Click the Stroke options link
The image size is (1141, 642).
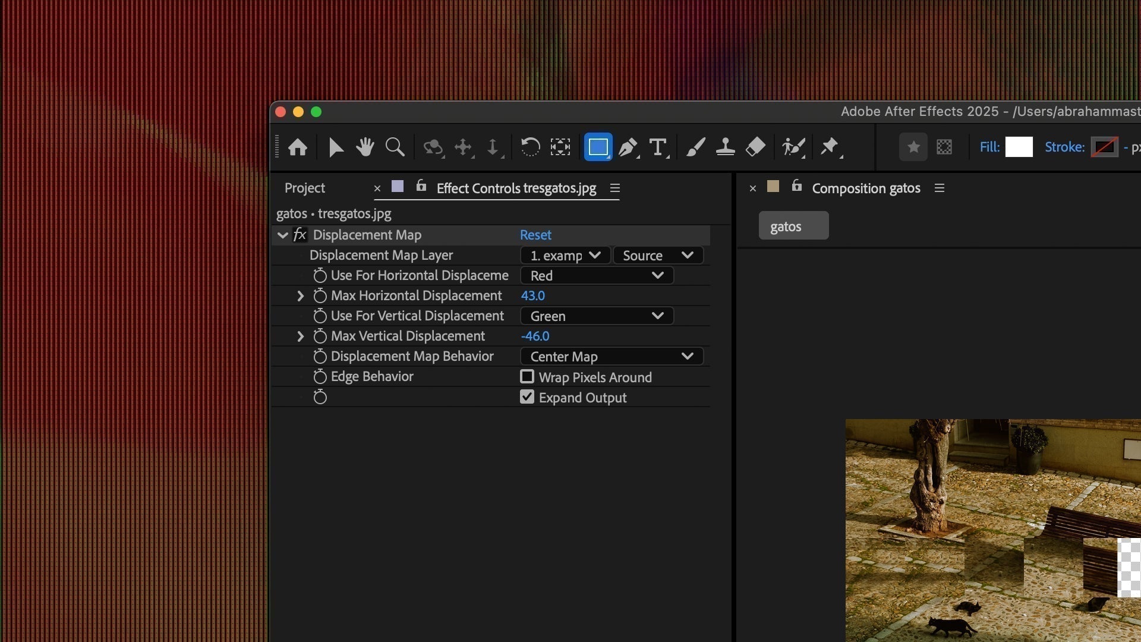[x=1064, y=147]
